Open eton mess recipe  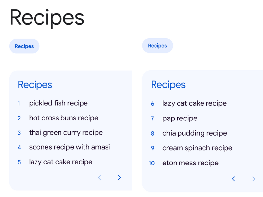coord(190,163)
